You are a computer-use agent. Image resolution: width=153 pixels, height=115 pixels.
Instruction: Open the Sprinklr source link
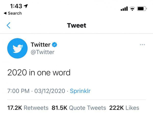click(x=80, y=91)
